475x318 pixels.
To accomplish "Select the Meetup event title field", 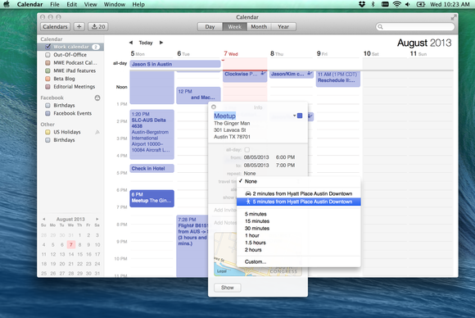I will [224, 116].
